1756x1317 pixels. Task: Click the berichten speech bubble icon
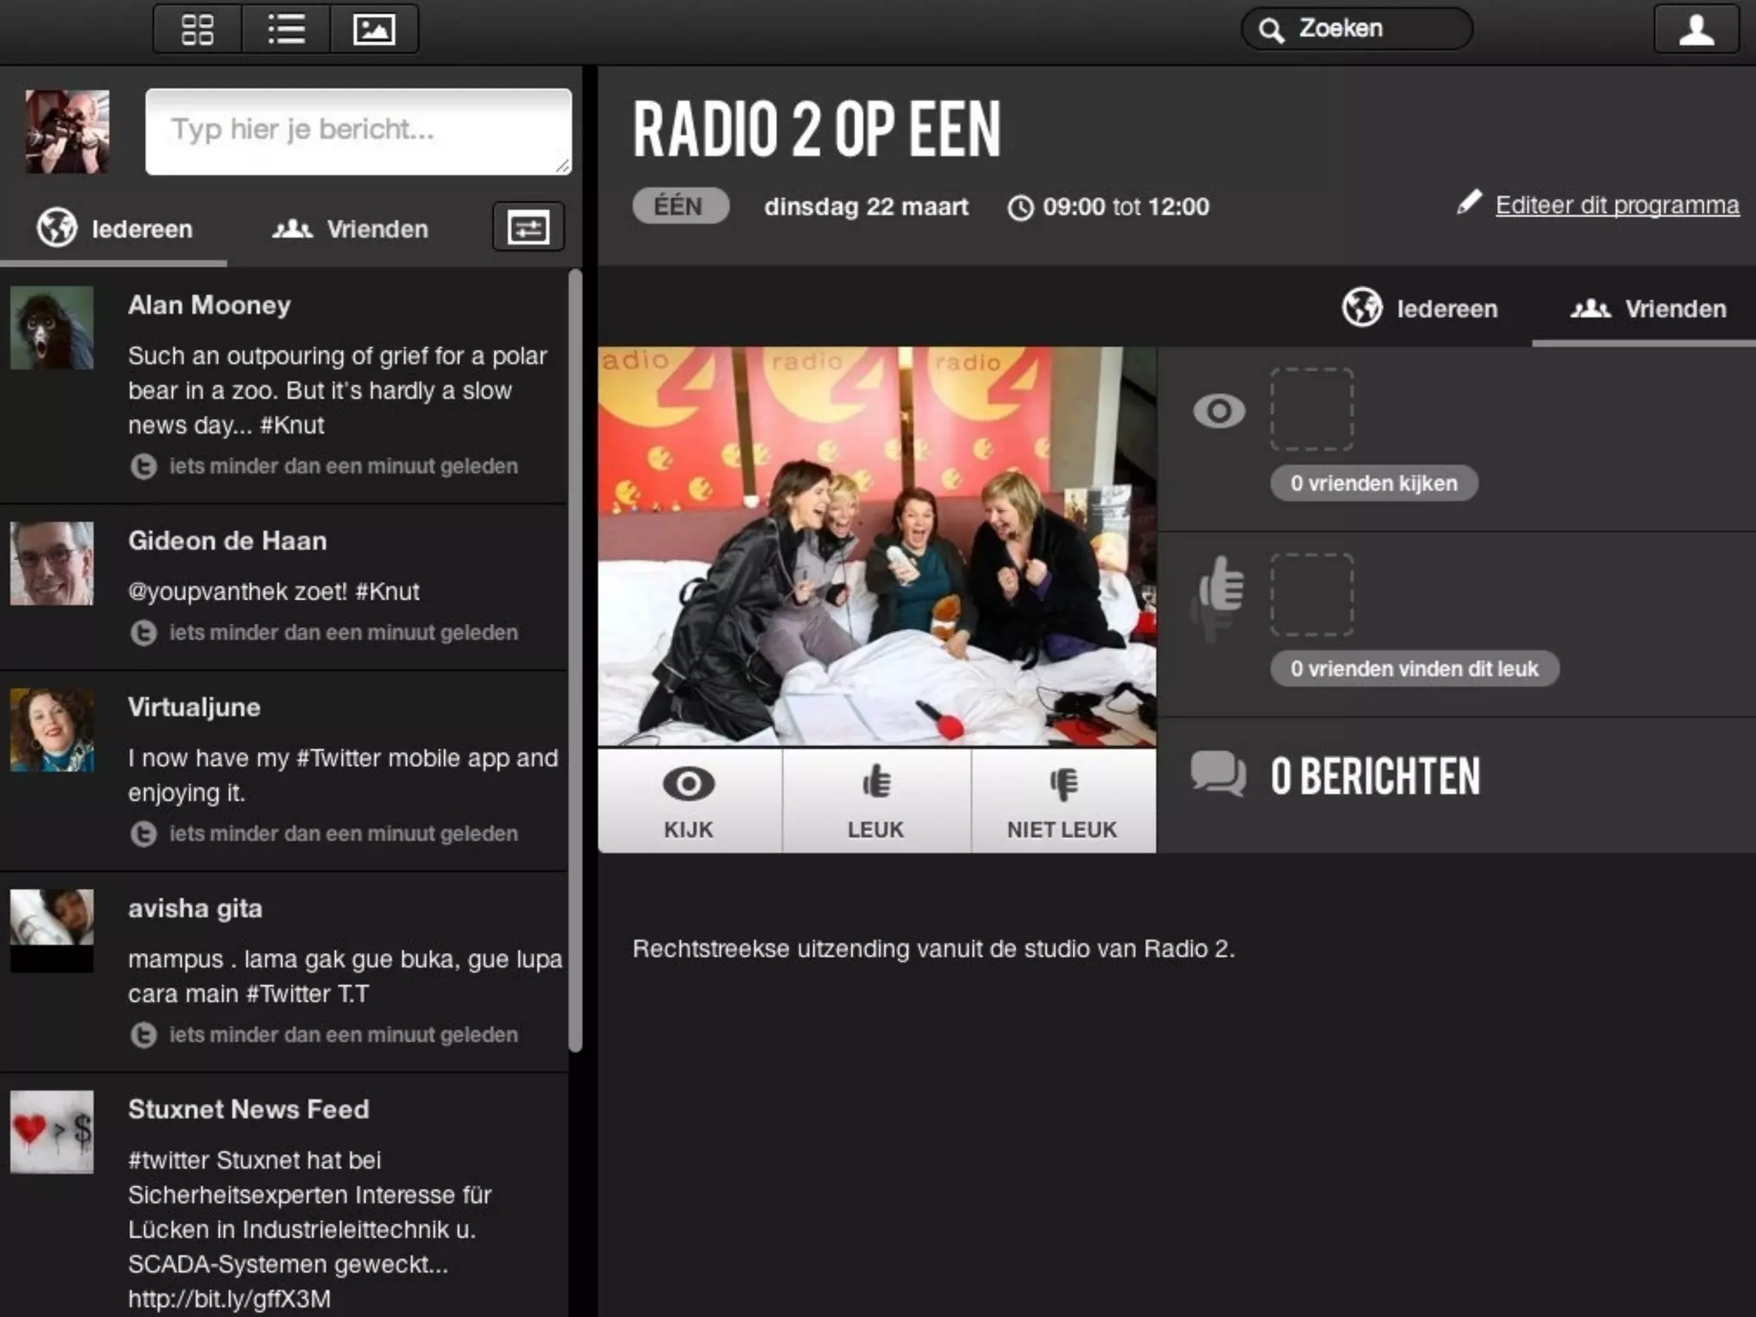coord(1218,773)
